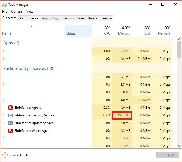Open the Options menu

point(17,12)
